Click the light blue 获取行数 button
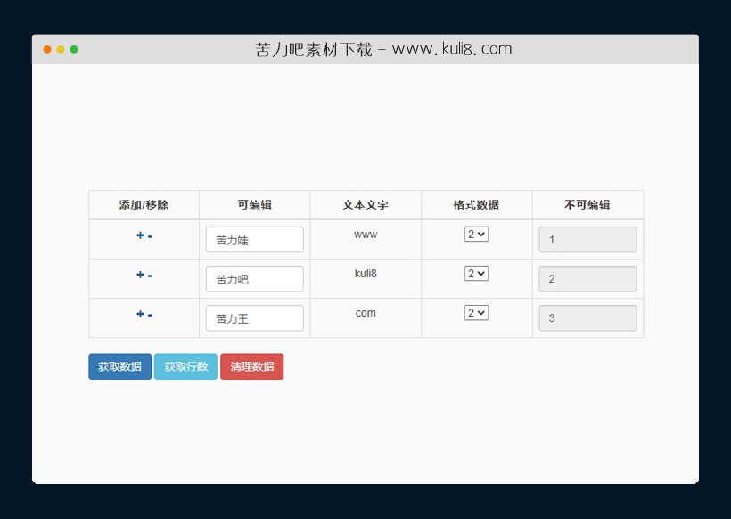Image resolution: width=731 pixels, height=519 pixels. coord(185,367)
